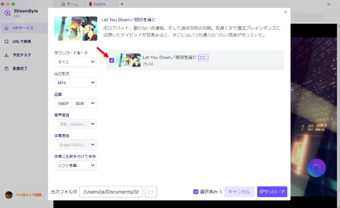Click the episode duration 25:34 text

[148, 64]
